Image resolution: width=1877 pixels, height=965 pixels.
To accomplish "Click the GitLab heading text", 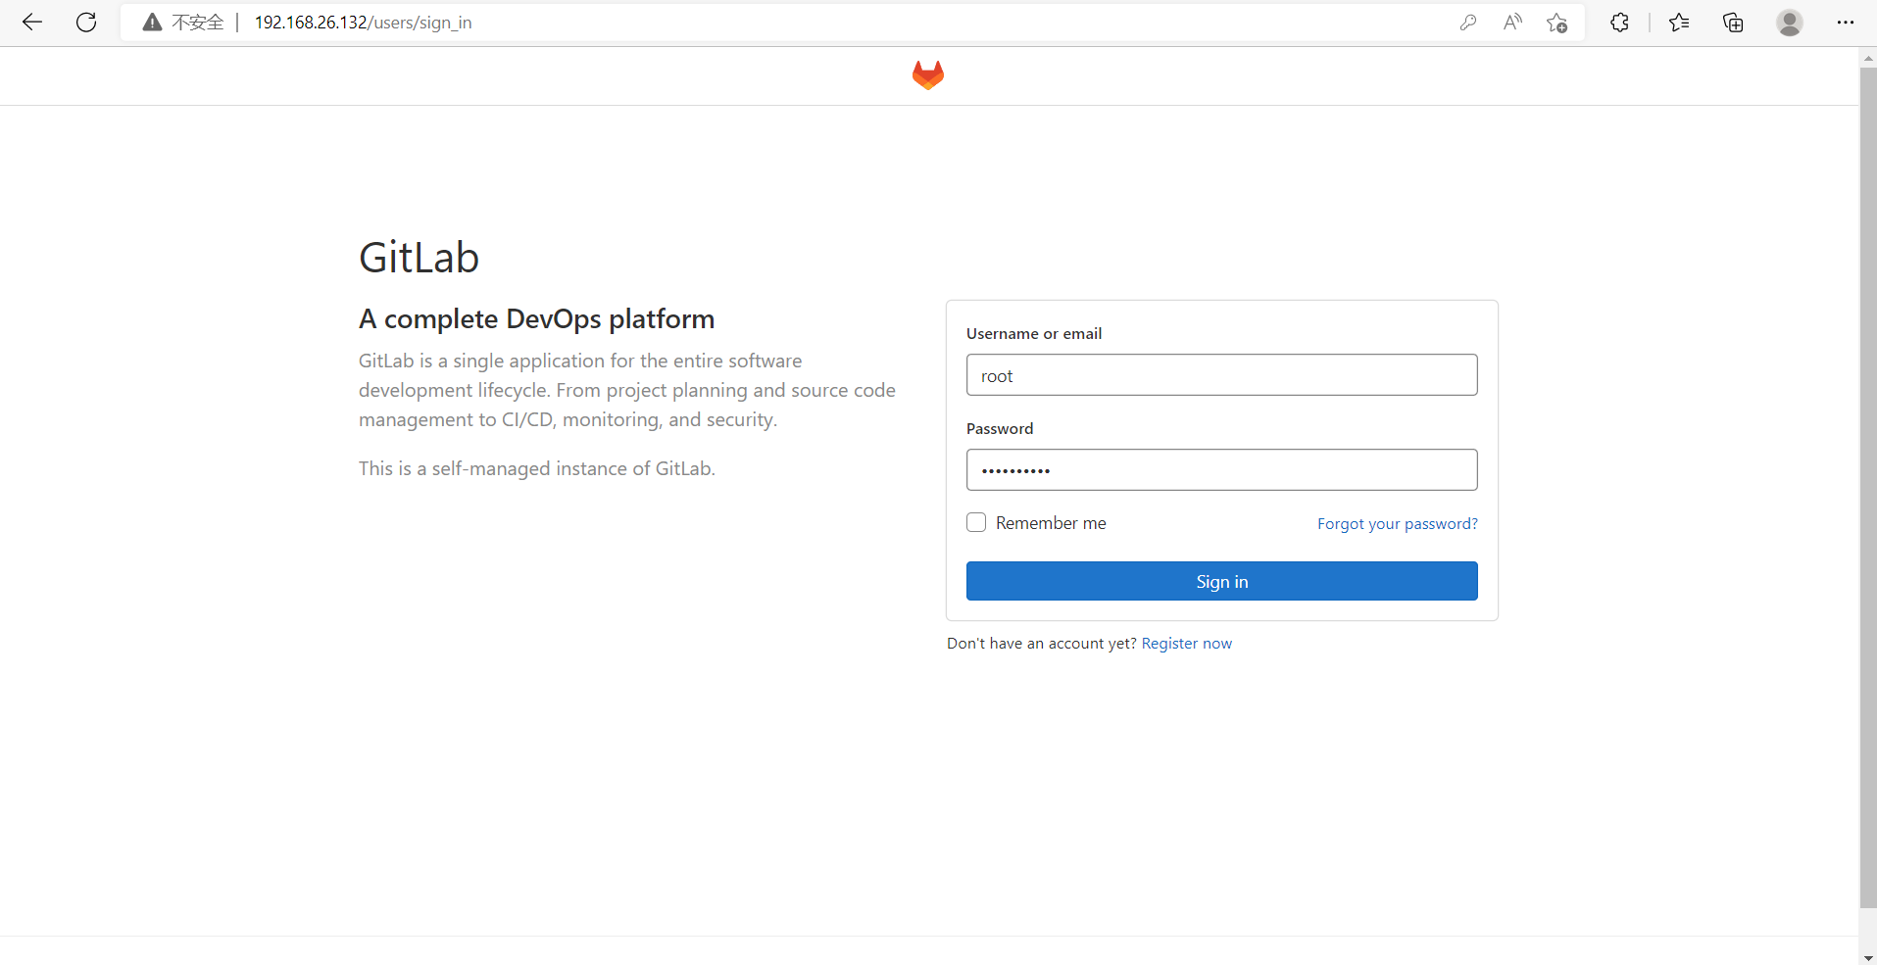I will point(419,258).
